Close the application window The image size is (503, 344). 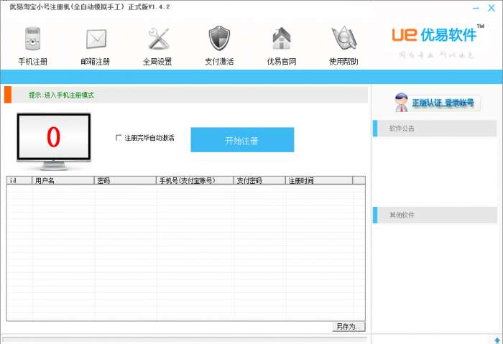[492, 8]
